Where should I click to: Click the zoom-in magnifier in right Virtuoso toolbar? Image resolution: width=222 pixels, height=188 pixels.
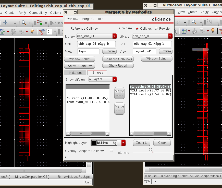(194, 22)
